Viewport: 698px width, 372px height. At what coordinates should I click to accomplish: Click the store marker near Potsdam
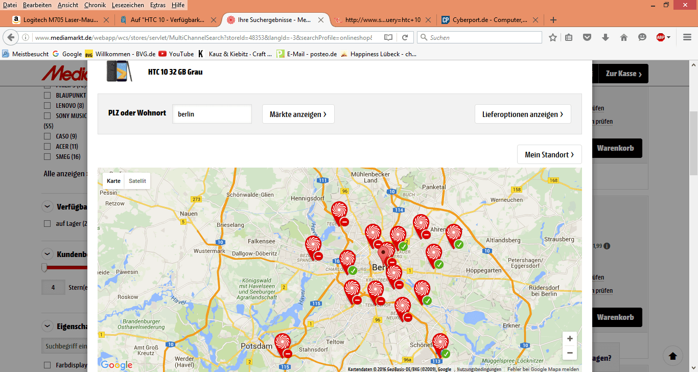coord(283,345)
